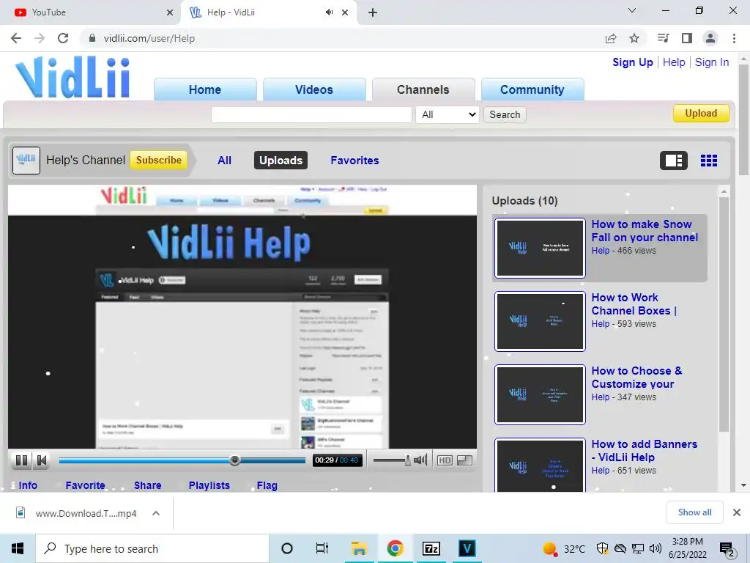This screenshot has height=563, width=750.
Task: Open the media control icon in Chrome toolbar
Action: point(663,38)
